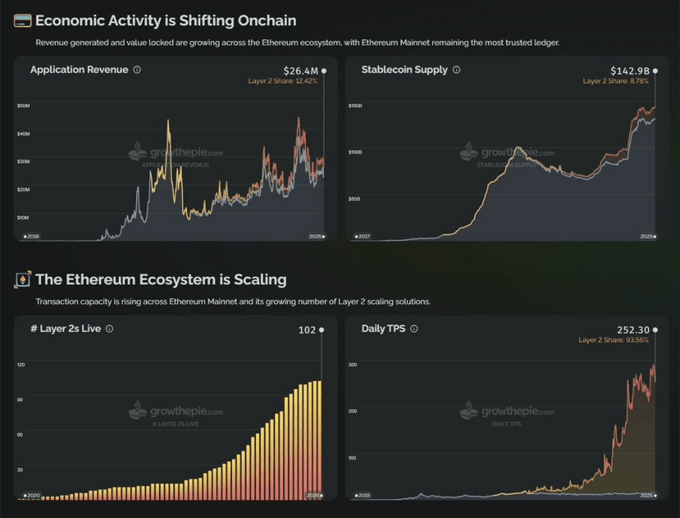The width and height of the screenshot is (680, 518).
Task: Click the dot marker next to 102
Action: 322,329
